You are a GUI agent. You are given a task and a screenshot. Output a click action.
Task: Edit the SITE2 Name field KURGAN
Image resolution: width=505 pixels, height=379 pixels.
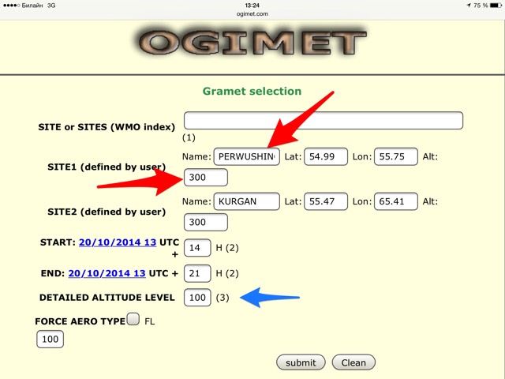247,201
